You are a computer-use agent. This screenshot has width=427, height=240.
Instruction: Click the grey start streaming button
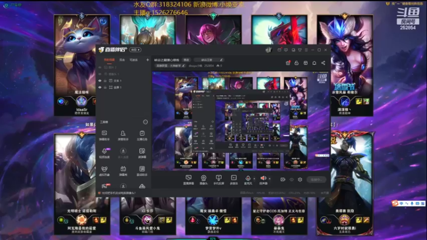[x=317, y=180]
